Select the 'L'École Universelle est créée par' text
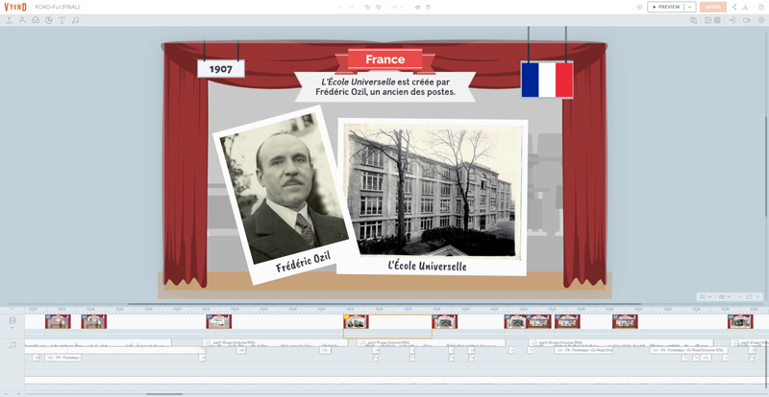 click(x=385, y=82)
